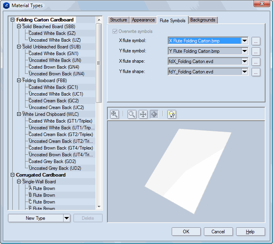Select Coated Cream Back (GT2/Triplex)

coord(61,134)
